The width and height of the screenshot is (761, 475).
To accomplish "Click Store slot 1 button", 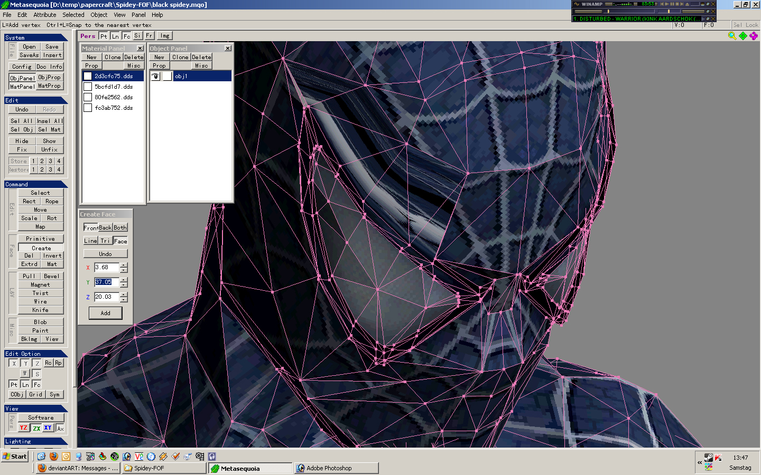I will tap(33, 161).
